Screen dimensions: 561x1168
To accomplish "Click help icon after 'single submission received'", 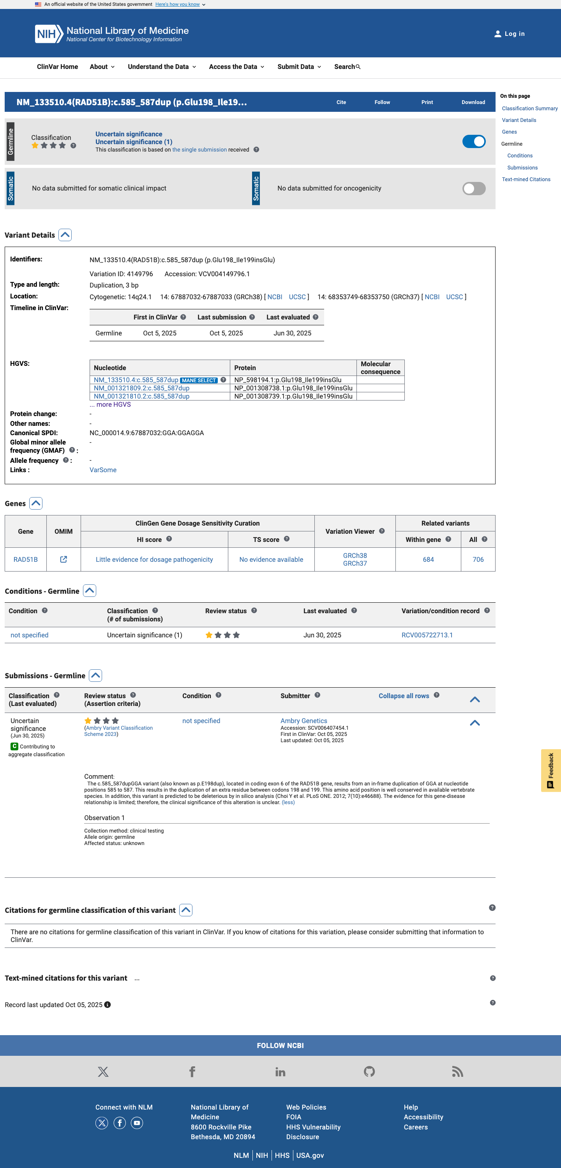I will (256, 150).
